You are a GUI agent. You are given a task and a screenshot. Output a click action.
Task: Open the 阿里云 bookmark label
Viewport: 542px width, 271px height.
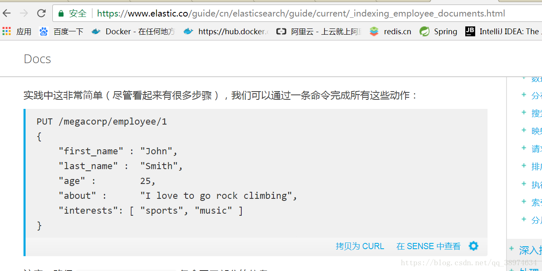click(x=326, y=31)
